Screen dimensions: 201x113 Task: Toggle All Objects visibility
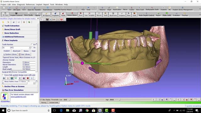pos(46,14)
